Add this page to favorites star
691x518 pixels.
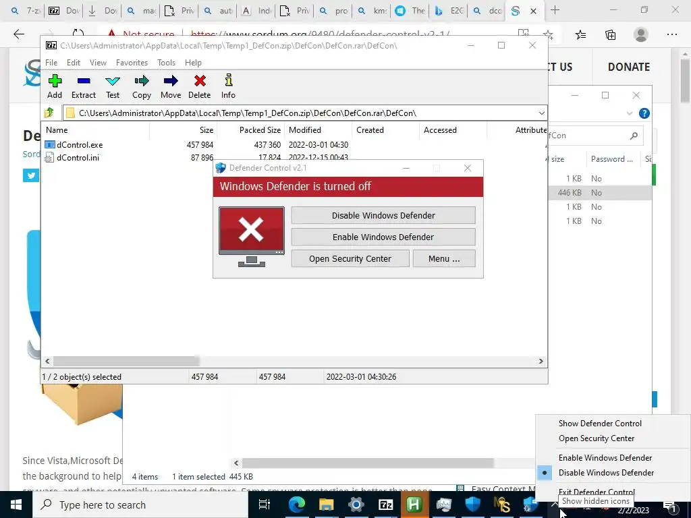click(548, 35)
